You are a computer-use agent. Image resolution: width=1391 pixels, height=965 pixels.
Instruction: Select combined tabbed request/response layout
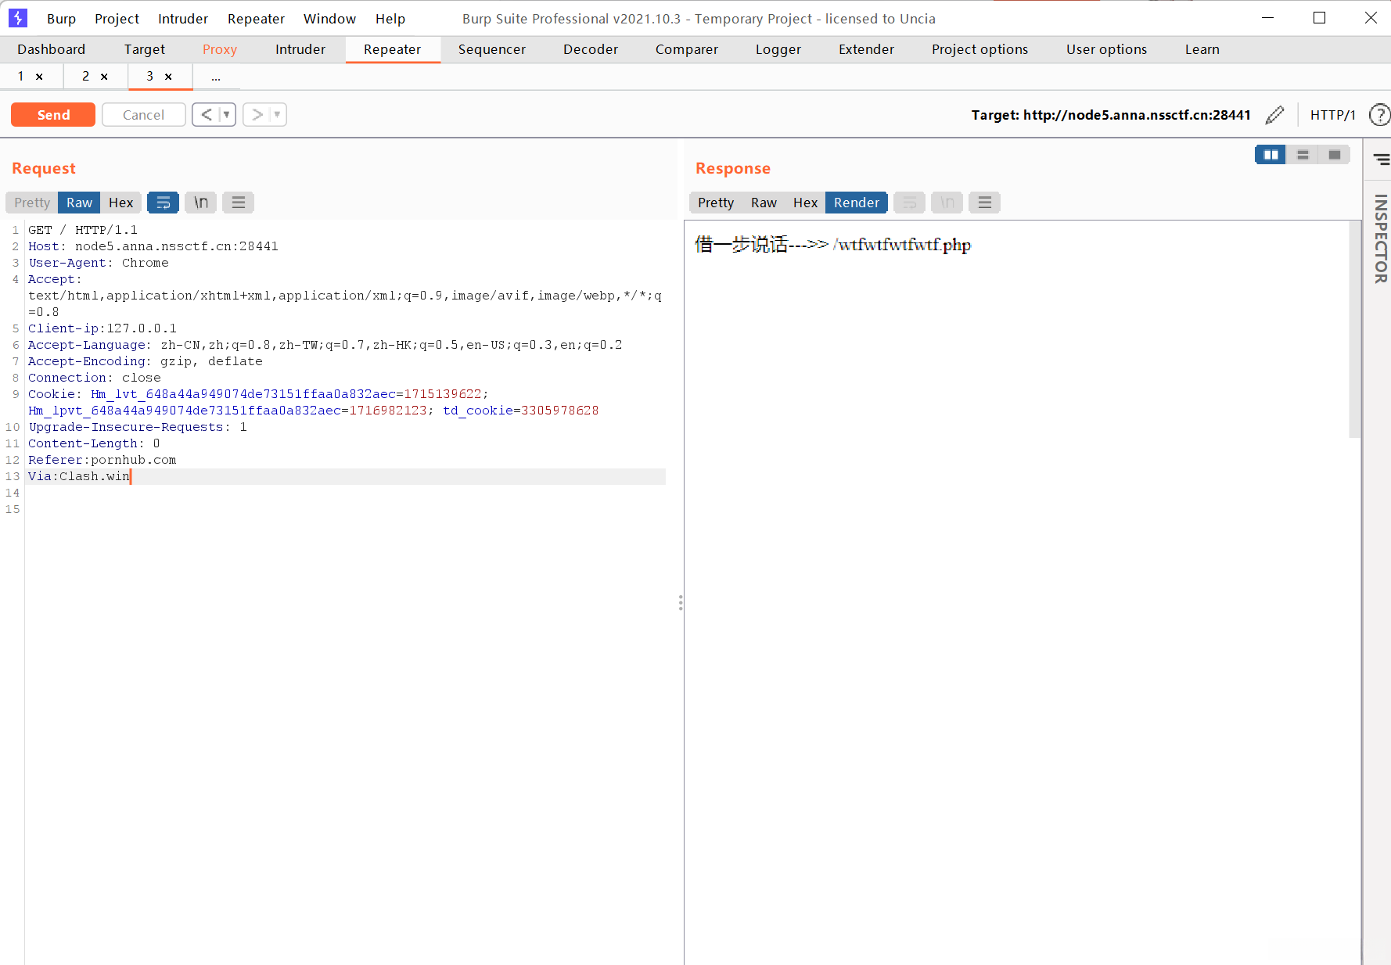point(1335,155)
